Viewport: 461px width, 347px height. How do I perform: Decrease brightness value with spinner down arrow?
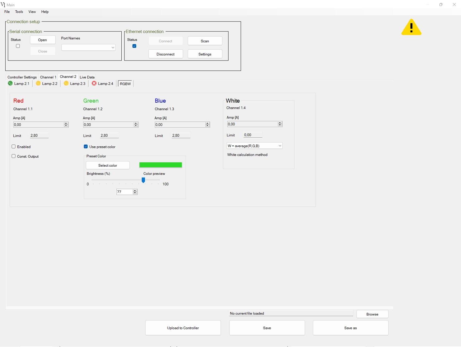click(135, 193)
